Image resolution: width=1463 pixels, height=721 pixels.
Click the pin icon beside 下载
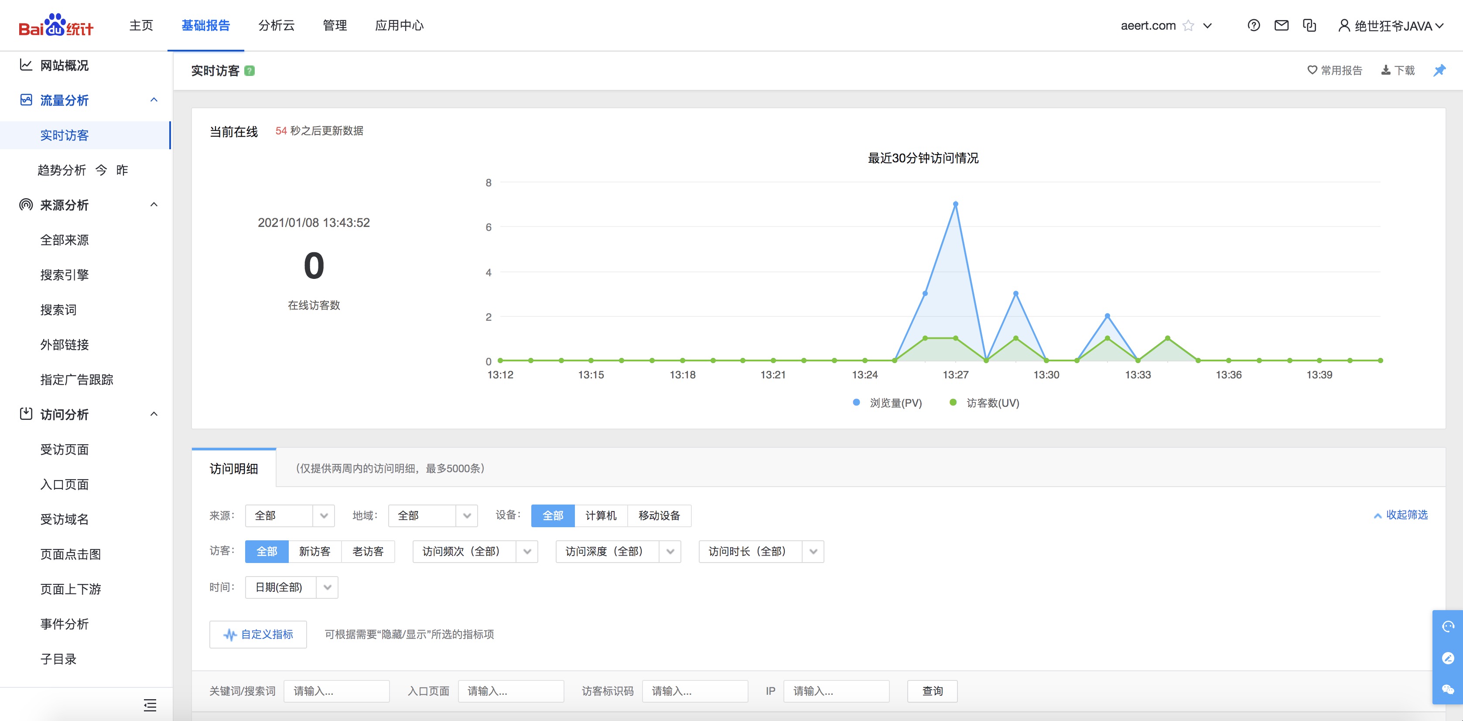(1439, 70)
